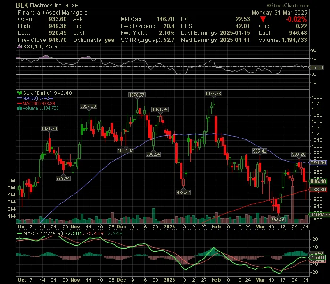
Task: Click the Low value 920.45
Action: click(58, 33)
